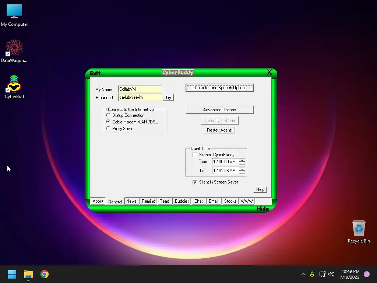Image resolution: width=377 pixels, height=283 pixels.
Task: Switch to the Stocks tab
Action: click(x=230, y=201)
